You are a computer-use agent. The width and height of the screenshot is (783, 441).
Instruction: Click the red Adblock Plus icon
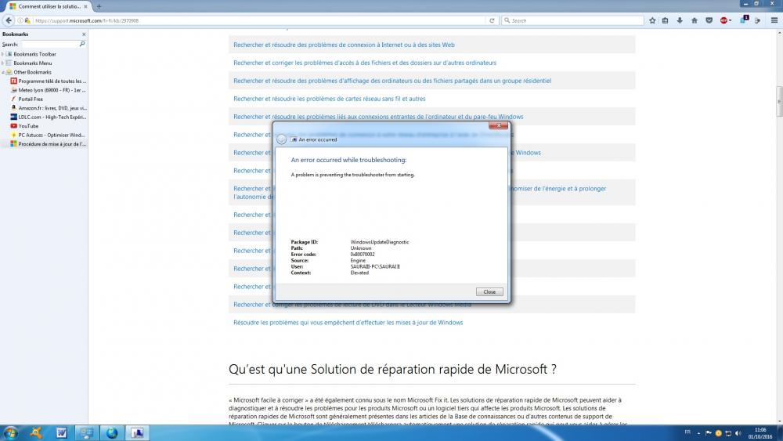(x=723, y=20)
